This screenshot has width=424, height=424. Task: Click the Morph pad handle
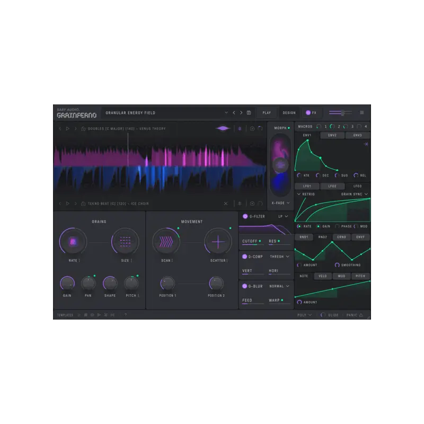[280, 164]
